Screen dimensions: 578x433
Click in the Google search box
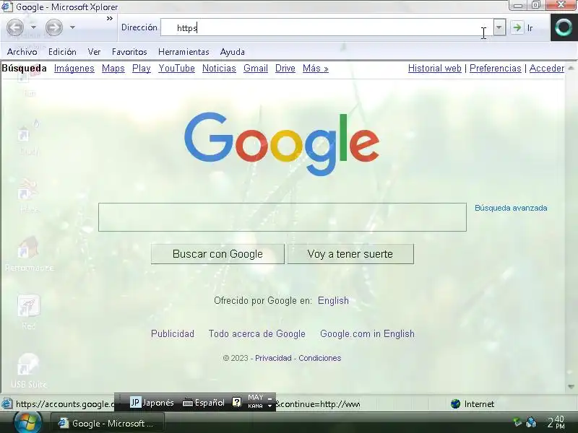(x=282, y=217)
